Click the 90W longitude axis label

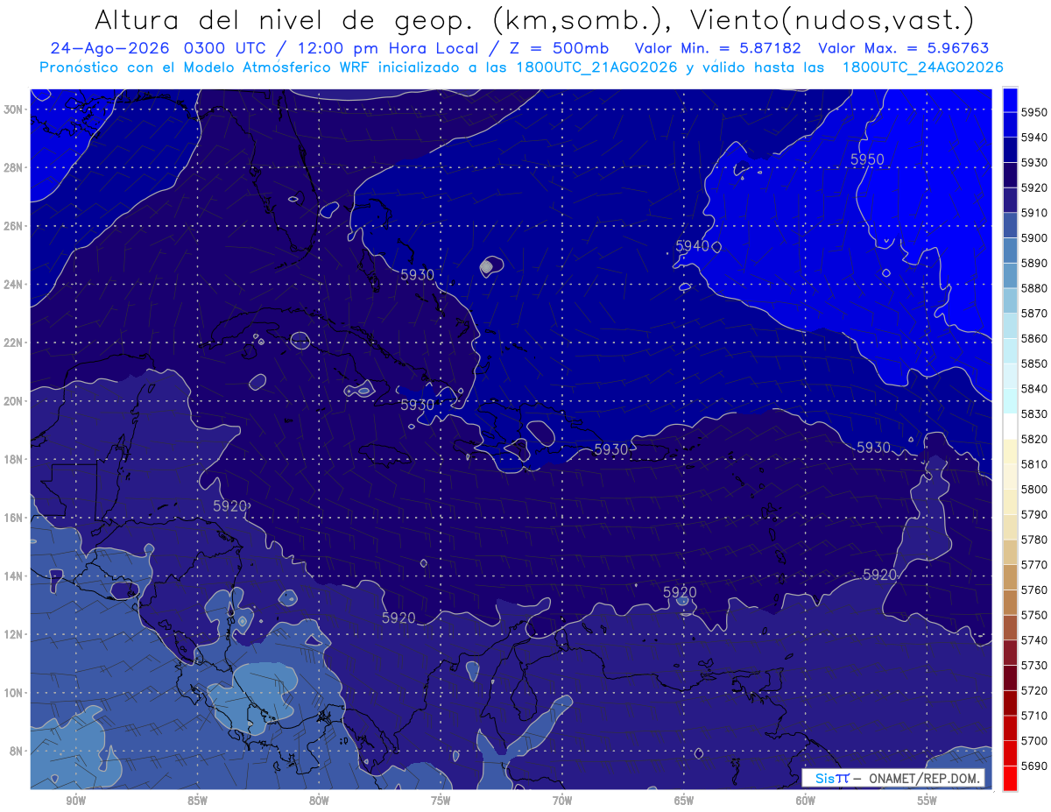point(75,801)
